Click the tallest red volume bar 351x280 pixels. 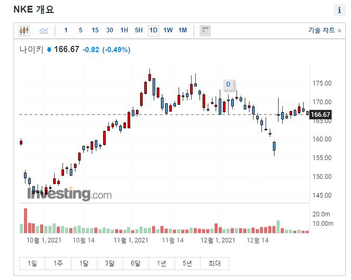[26, 221]
